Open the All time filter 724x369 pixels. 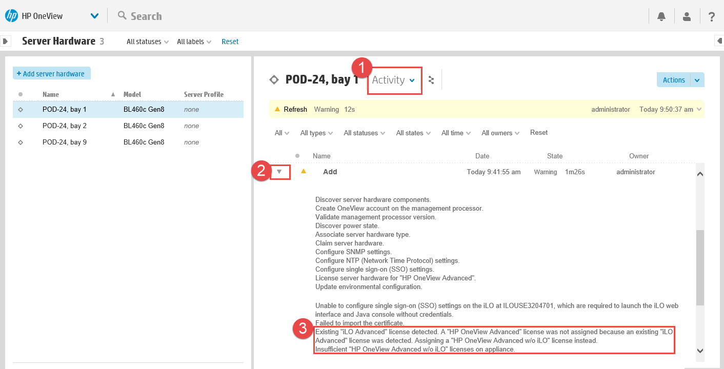tap(456, 133)
